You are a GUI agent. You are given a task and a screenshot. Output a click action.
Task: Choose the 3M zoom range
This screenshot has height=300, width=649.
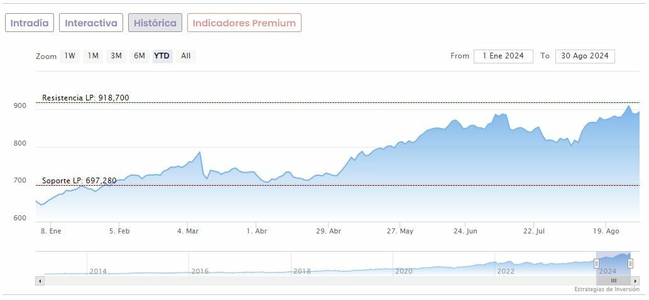click(116, 56)
